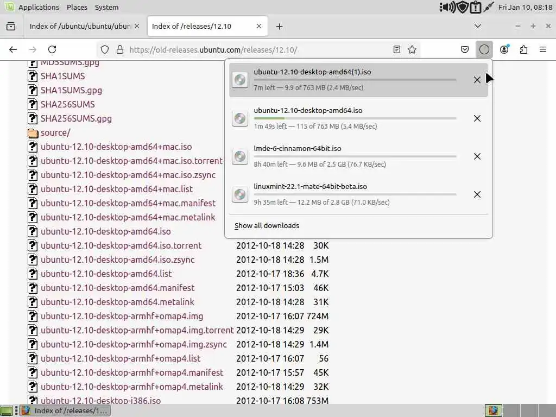Open the System menu
The width and height of the screenshot is (556, 417).
106,7
